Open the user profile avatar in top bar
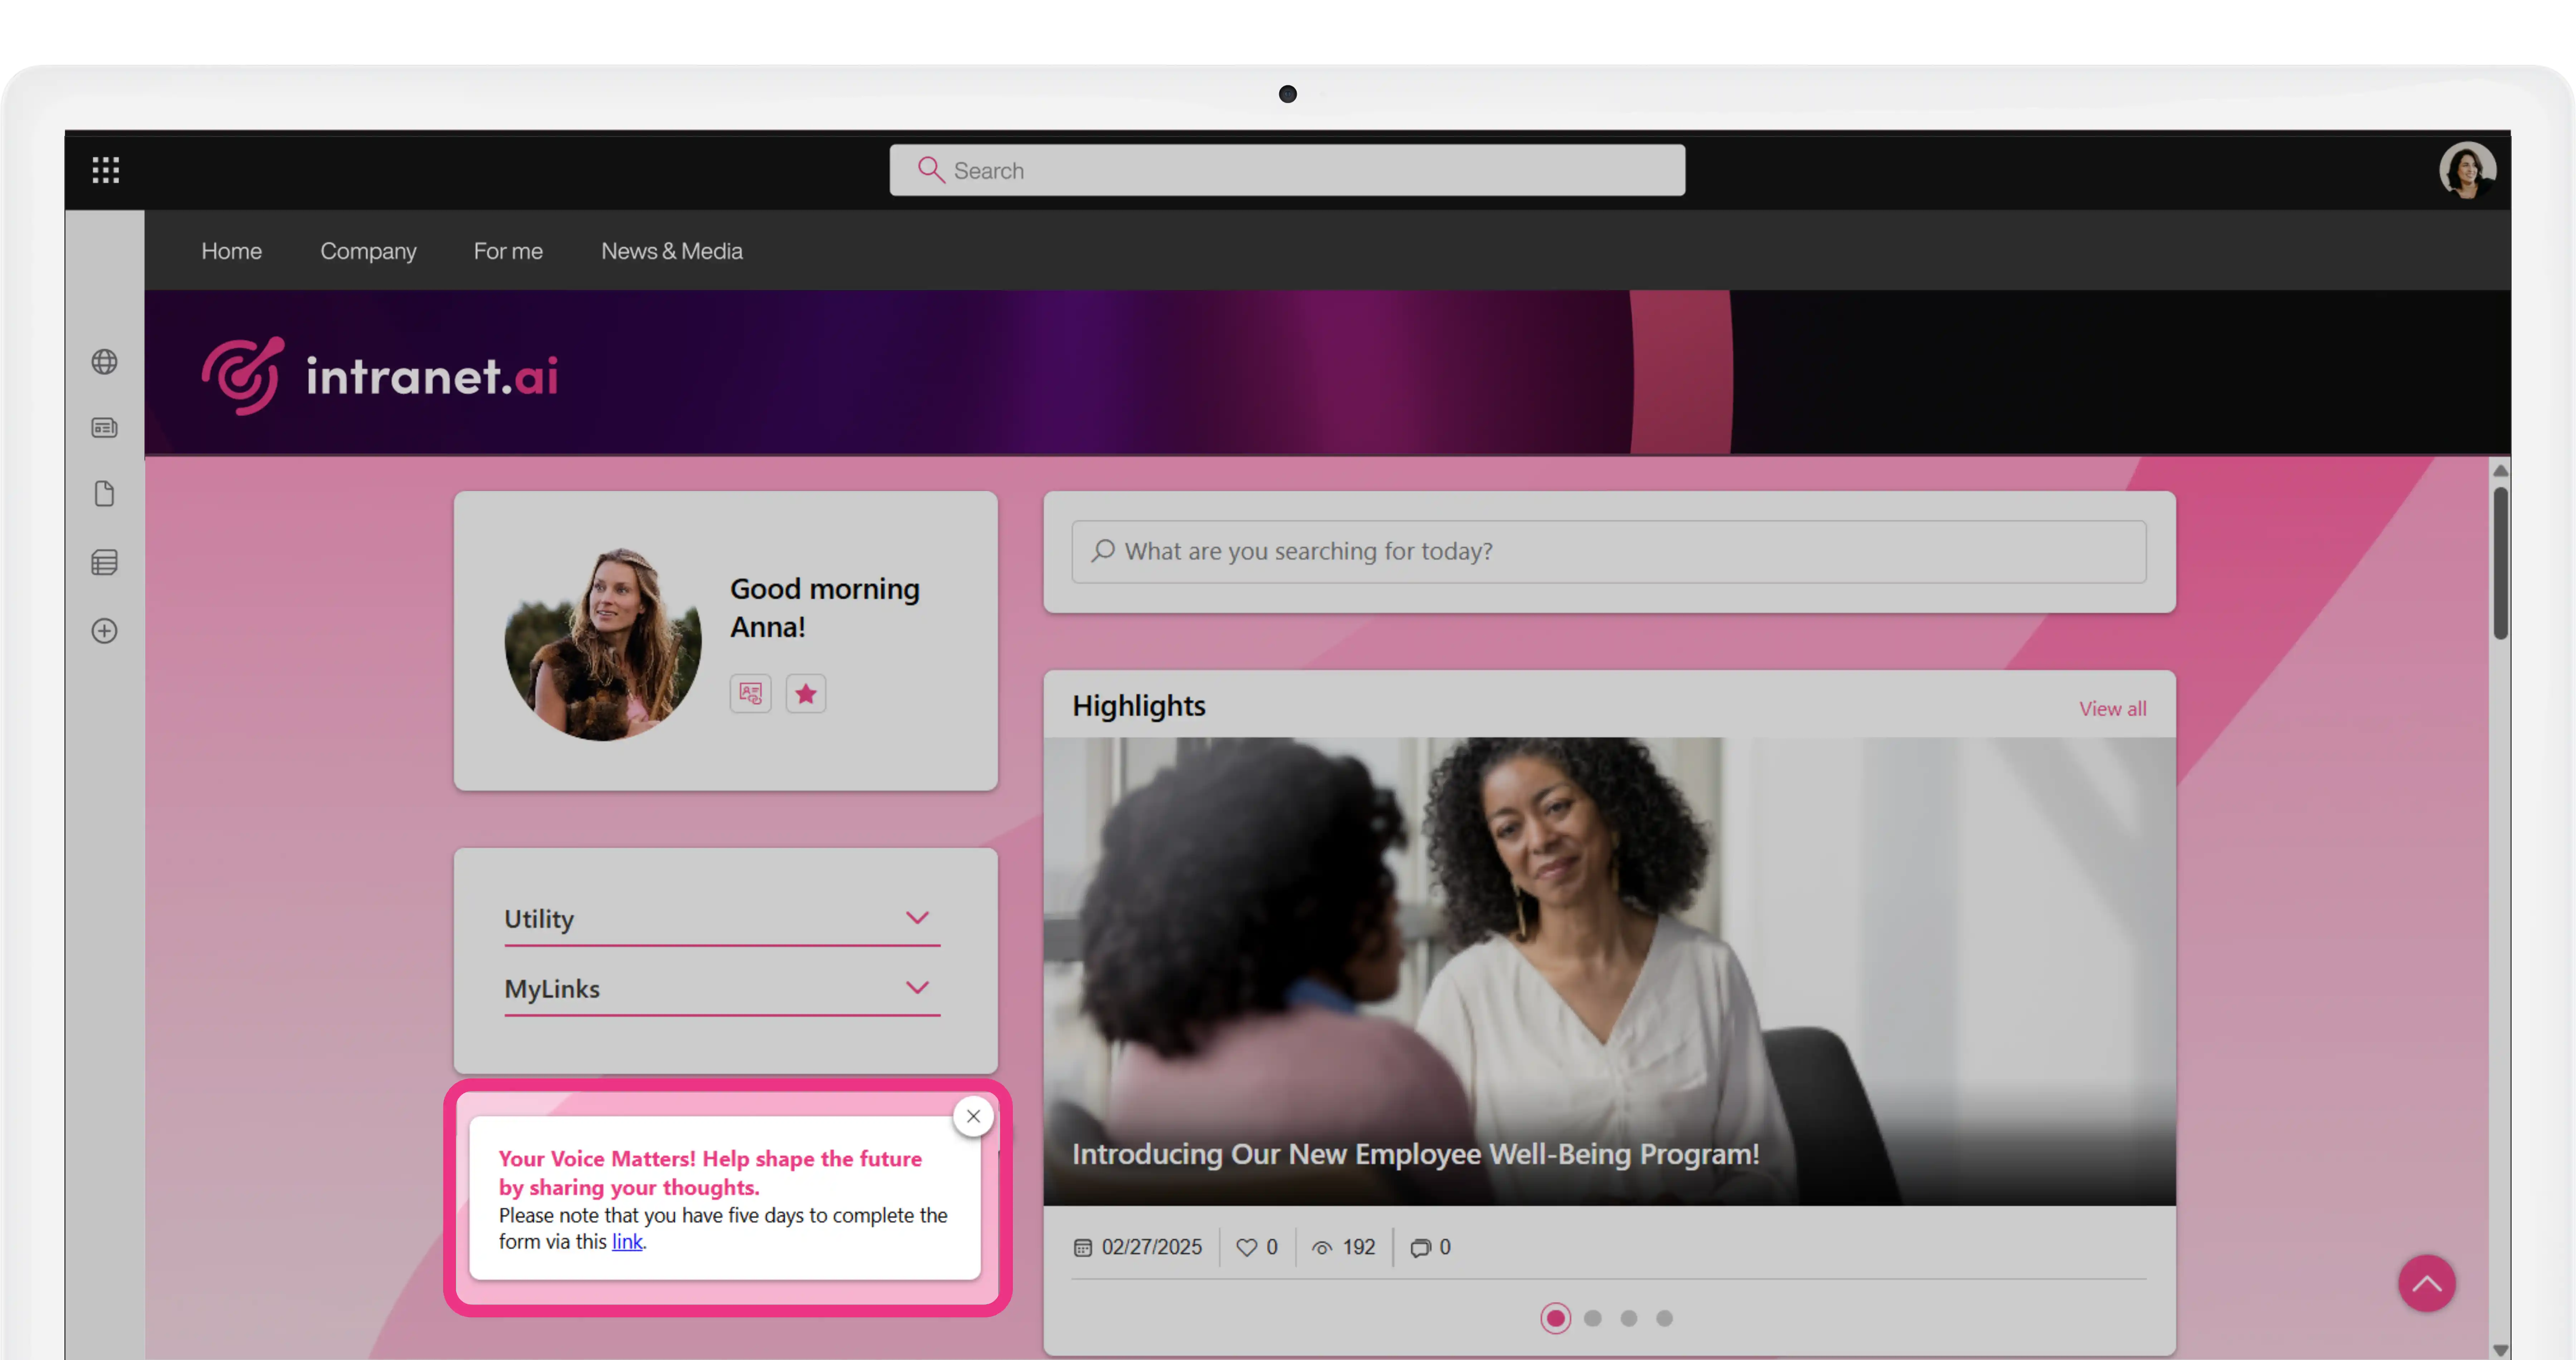The image size is (2576, 1360). tap(2466, 170)
